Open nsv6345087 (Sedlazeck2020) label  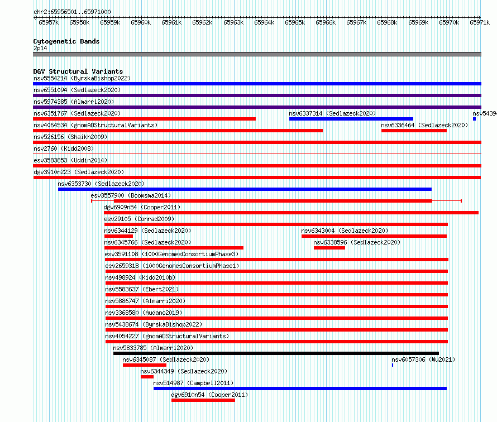pyautogui.click(x=166, y=359)
